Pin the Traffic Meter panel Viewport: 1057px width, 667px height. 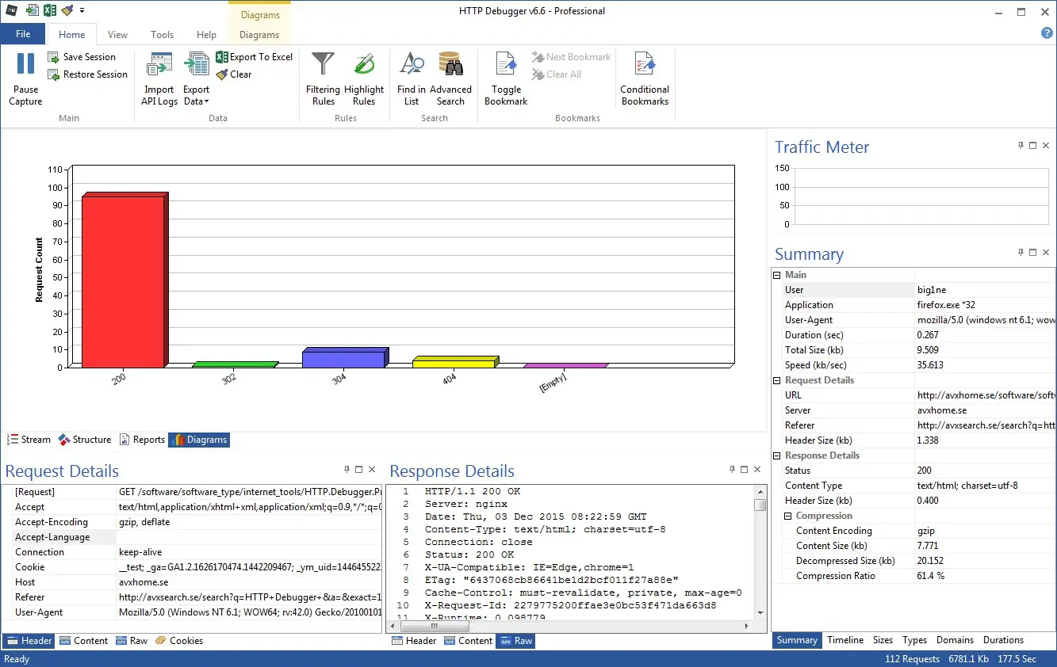1021,146
